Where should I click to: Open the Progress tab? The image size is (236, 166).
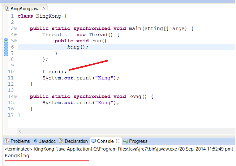135,141
